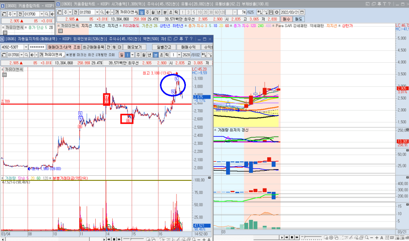Click grid icon below 까뮤이앤씨 label in the main chart
The height and width of the screenshot is (241, 409).
(x=61, y=31)
